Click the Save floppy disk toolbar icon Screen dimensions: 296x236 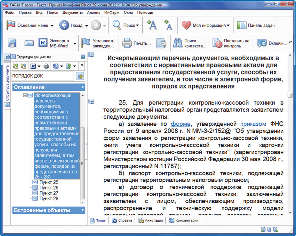12,43
